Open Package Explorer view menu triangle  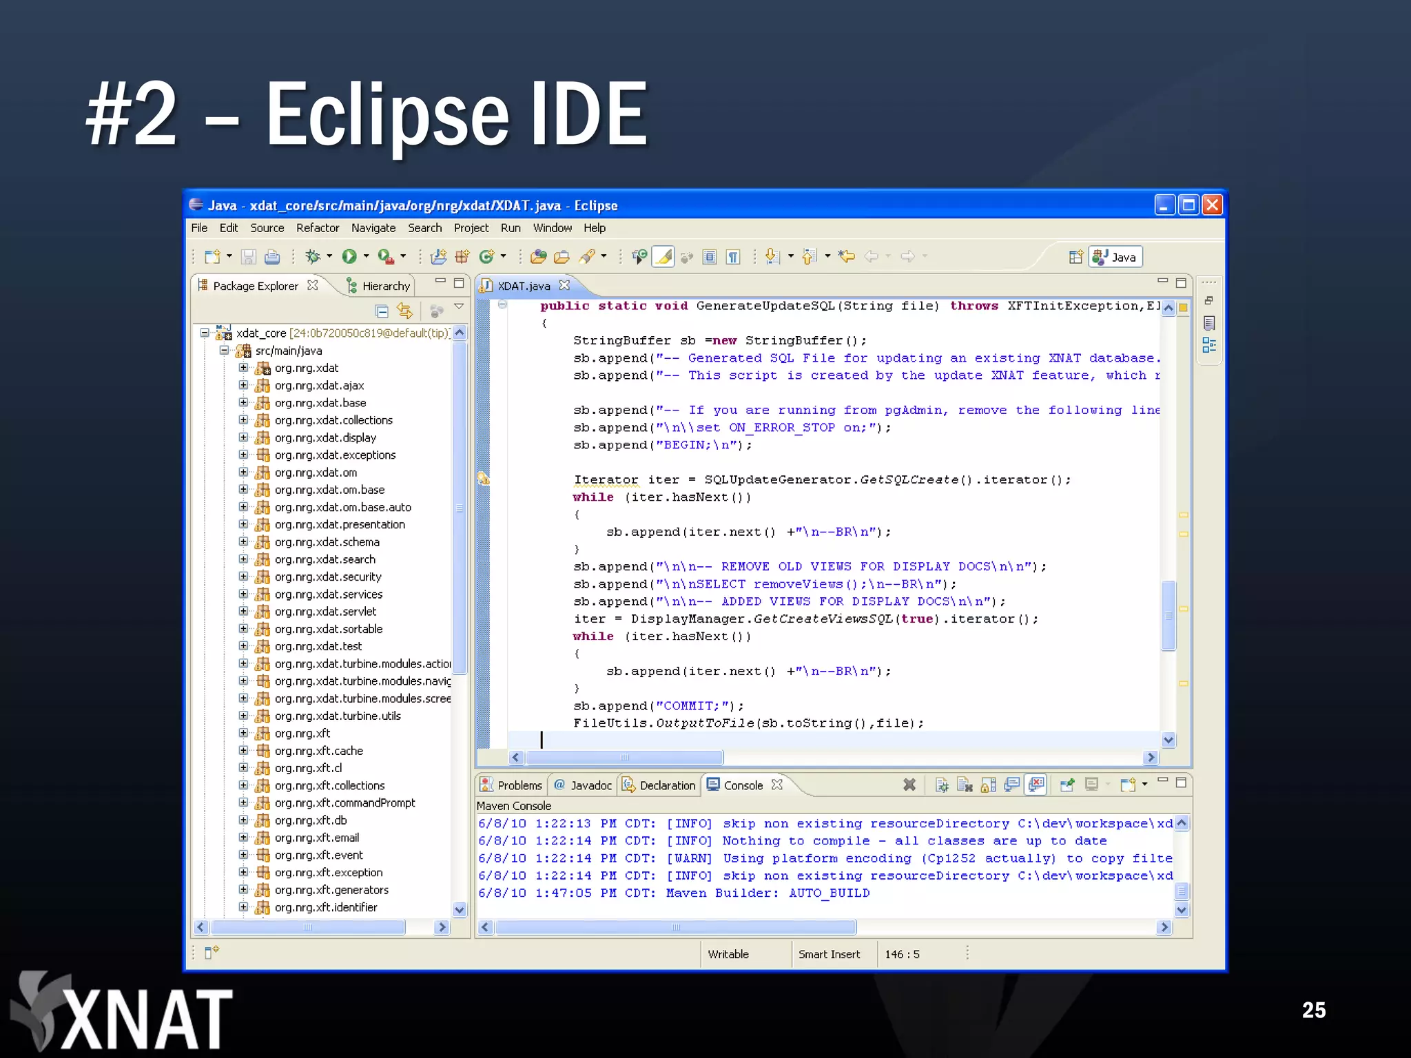pos(459,307)
